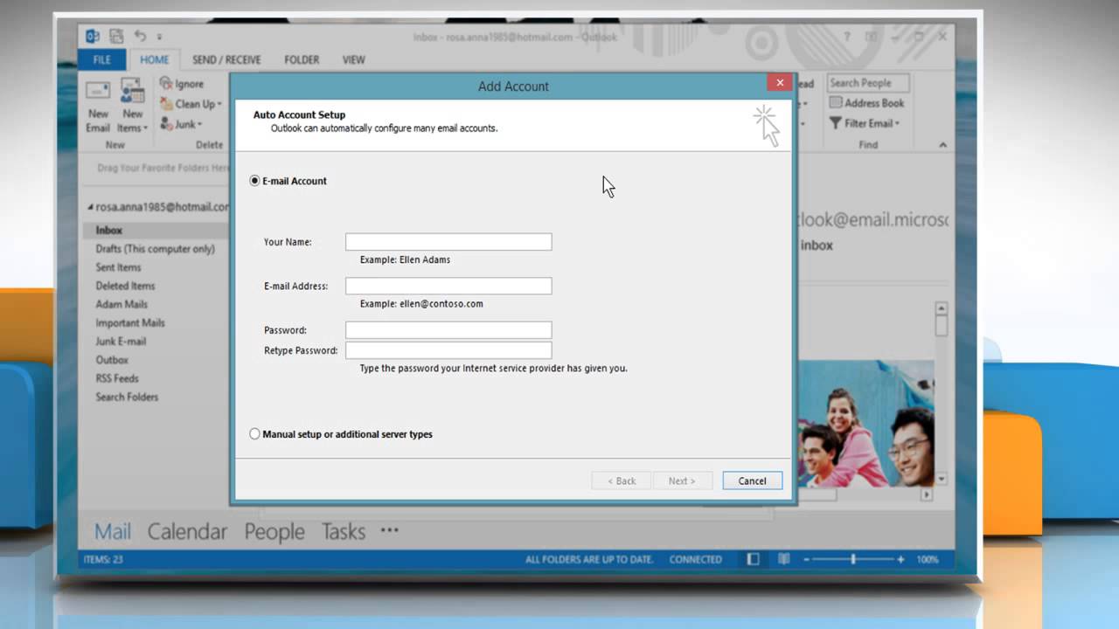The height and width of the screenshot is (629, 1119).
Task: Switch to Mail navigation view
Action: 113,531
